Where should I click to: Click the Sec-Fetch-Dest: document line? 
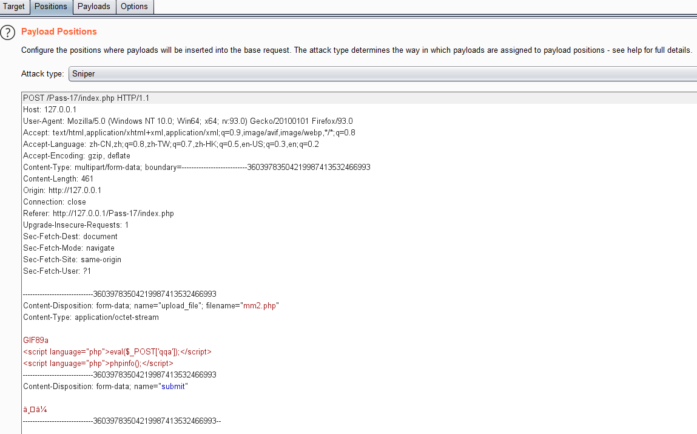[70, 237]
